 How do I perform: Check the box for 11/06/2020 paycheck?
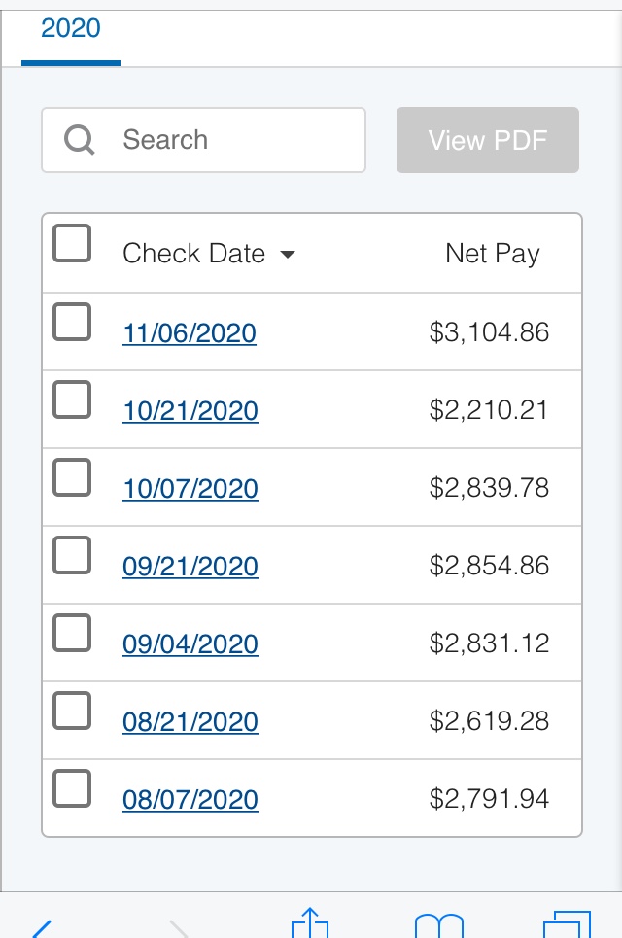[x=72, y=322]
